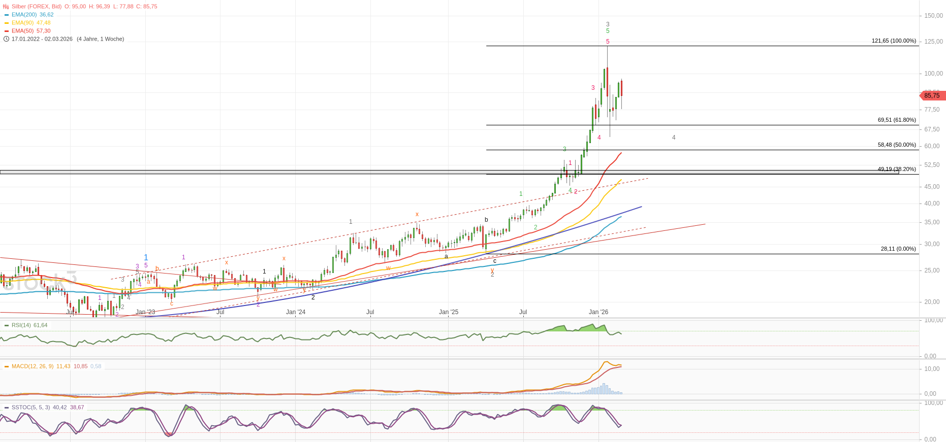This screenshot has width=946, height=442.
Task: Click the blue EMA(200) color marker
Action: coord(7,15)
